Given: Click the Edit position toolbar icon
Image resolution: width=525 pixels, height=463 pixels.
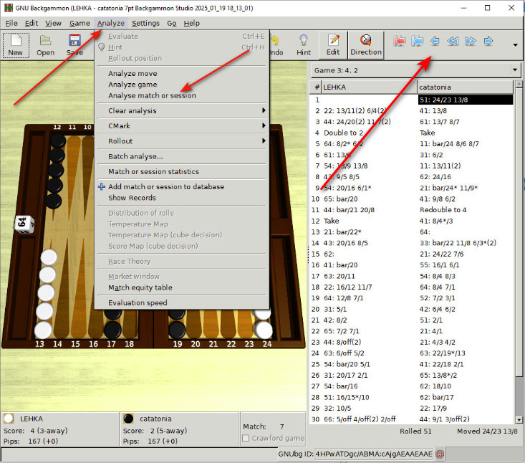Looking at the screenshot, I should click(333, 45).
